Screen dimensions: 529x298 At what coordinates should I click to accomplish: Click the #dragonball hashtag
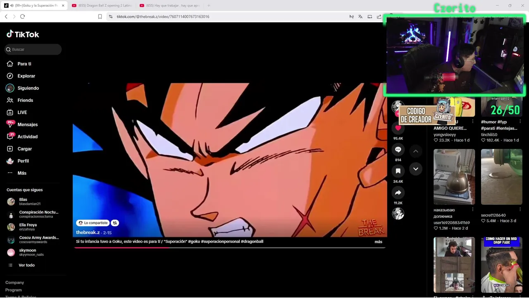pos(252,242)
